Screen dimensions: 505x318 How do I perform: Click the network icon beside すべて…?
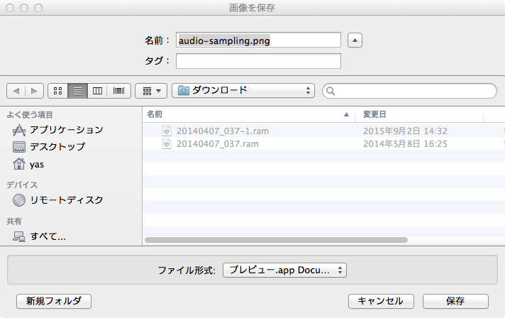click(19, 237)
